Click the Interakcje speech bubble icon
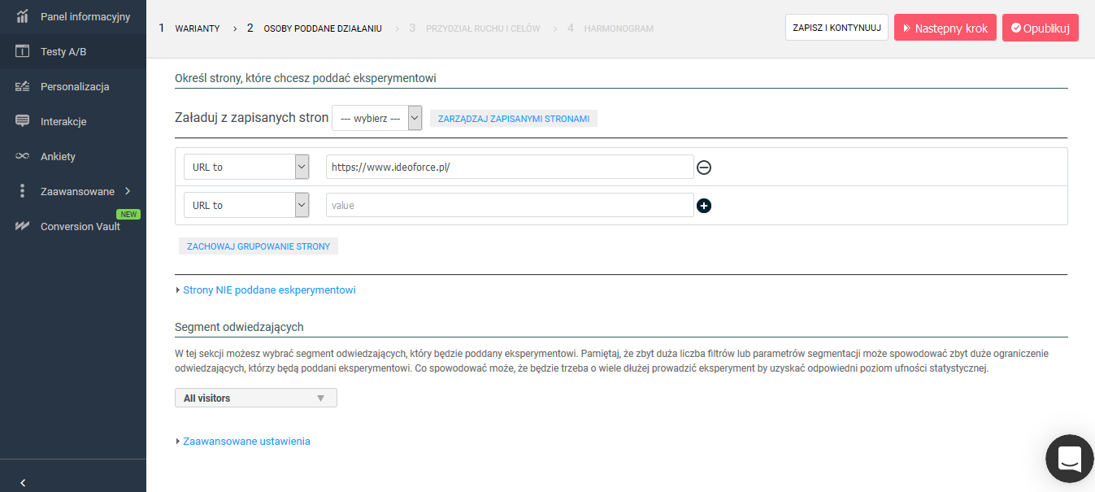Viewport: 1095px width, 492px height. 23,121
